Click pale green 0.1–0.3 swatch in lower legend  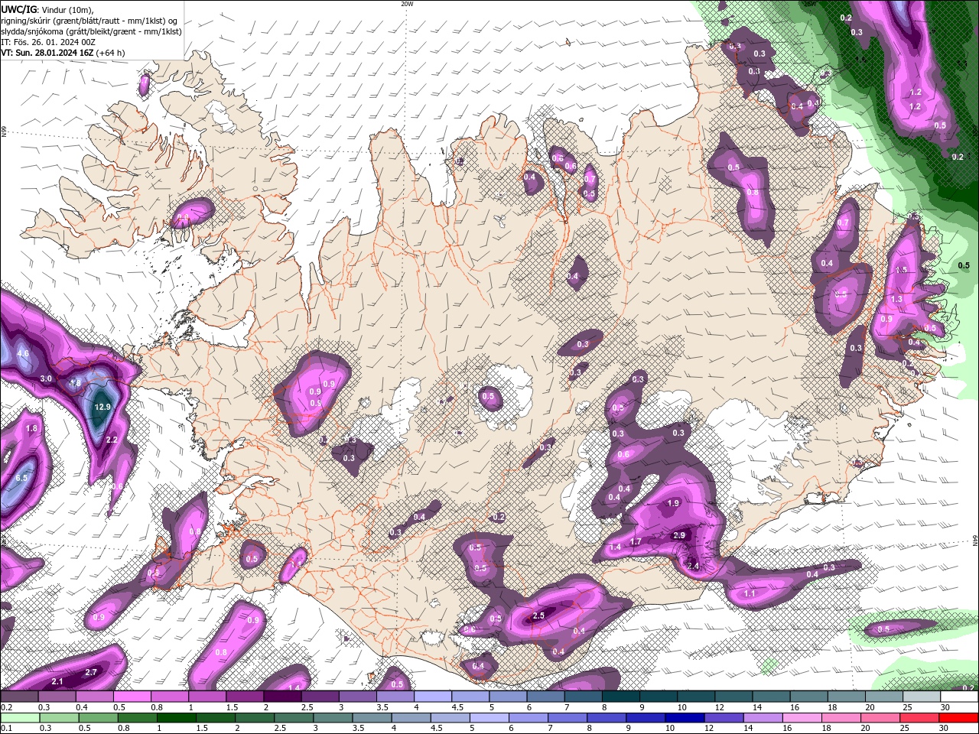coord(21,718)
